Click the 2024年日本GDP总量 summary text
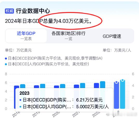 click(49, 21)
